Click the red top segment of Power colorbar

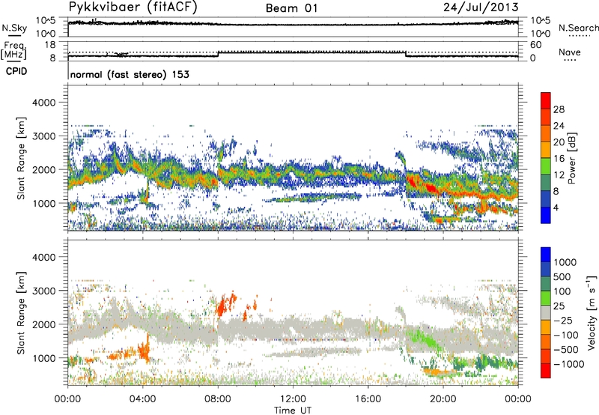pyautogui.click(x=546, y=100)
